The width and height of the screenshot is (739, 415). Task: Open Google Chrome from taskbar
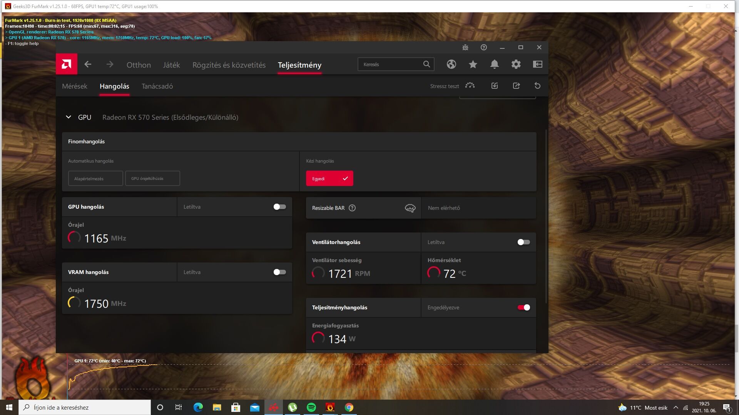[x=349, y=407]
